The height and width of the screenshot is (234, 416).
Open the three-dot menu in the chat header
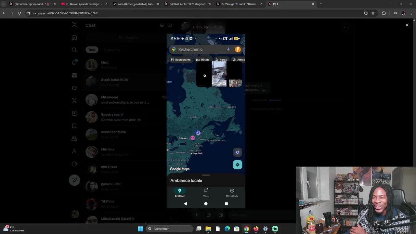tap(346, 27)
